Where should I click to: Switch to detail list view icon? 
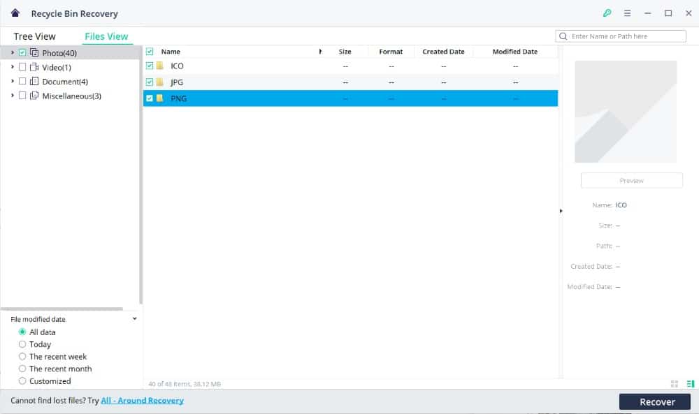coord(691,383)
